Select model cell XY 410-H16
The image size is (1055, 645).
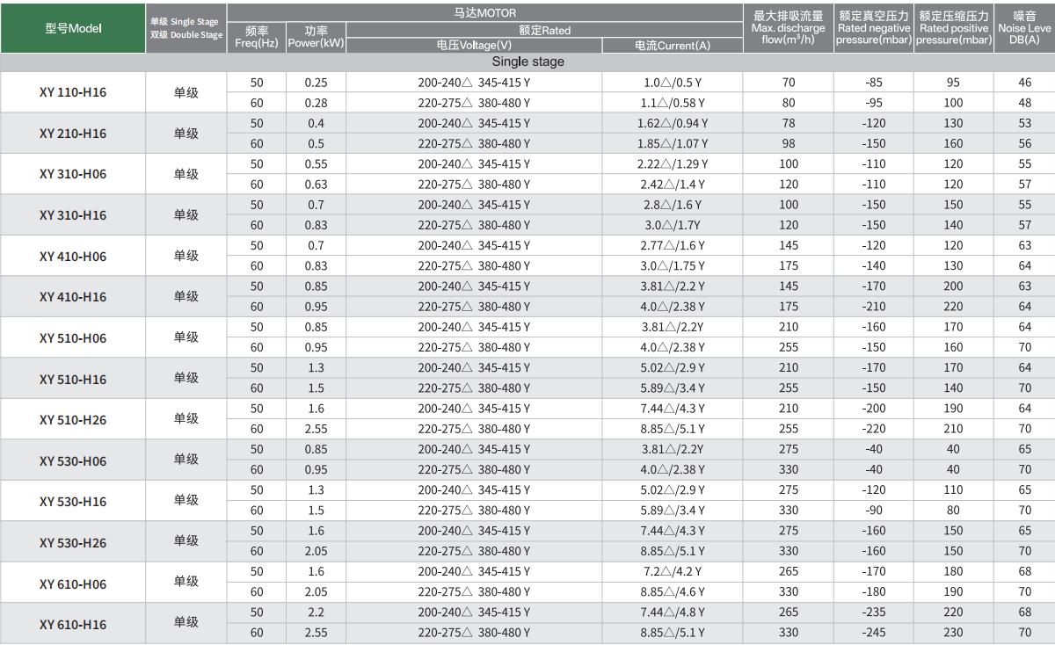[x=73, y=297]
